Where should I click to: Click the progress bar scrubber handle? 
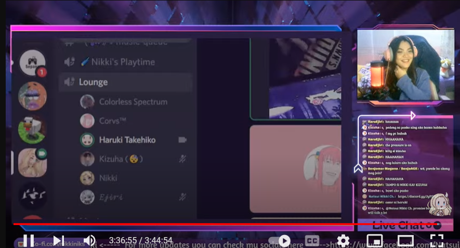tap(438, 225)
